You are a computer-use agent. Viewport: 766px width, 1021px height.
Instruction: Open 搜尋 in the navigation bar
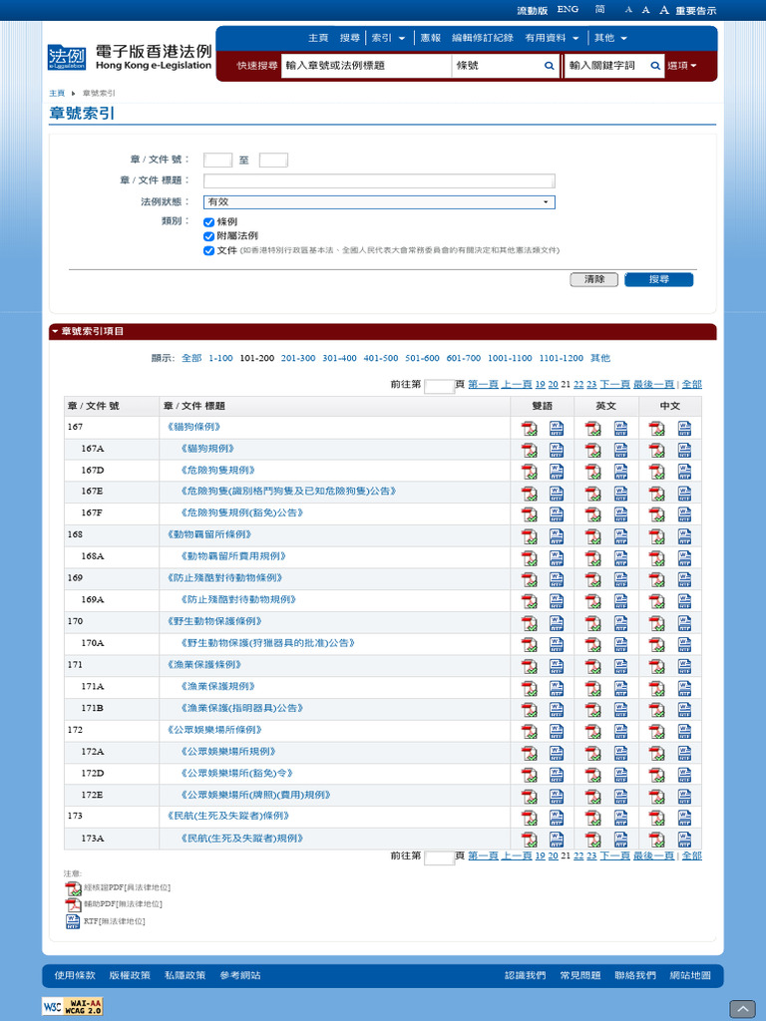point(350,38)
